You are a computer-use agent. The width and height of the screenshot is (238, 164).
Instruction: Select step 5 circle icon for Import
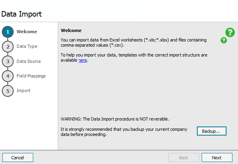[8, 91]
